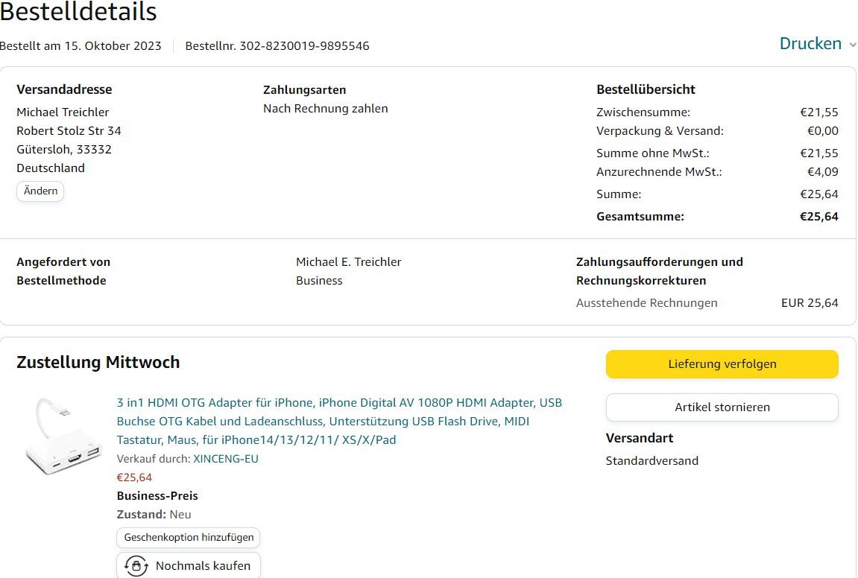Open the HDMI OTG Adapter product link

click(x=339, y=421)
